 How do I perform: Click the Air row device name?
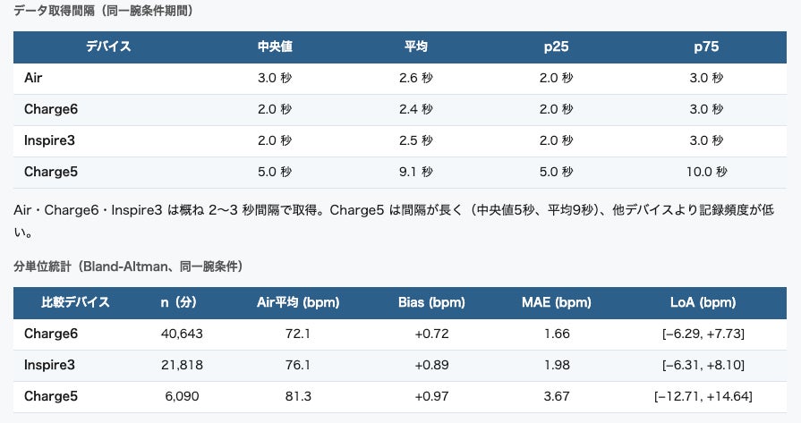point(33,78)
